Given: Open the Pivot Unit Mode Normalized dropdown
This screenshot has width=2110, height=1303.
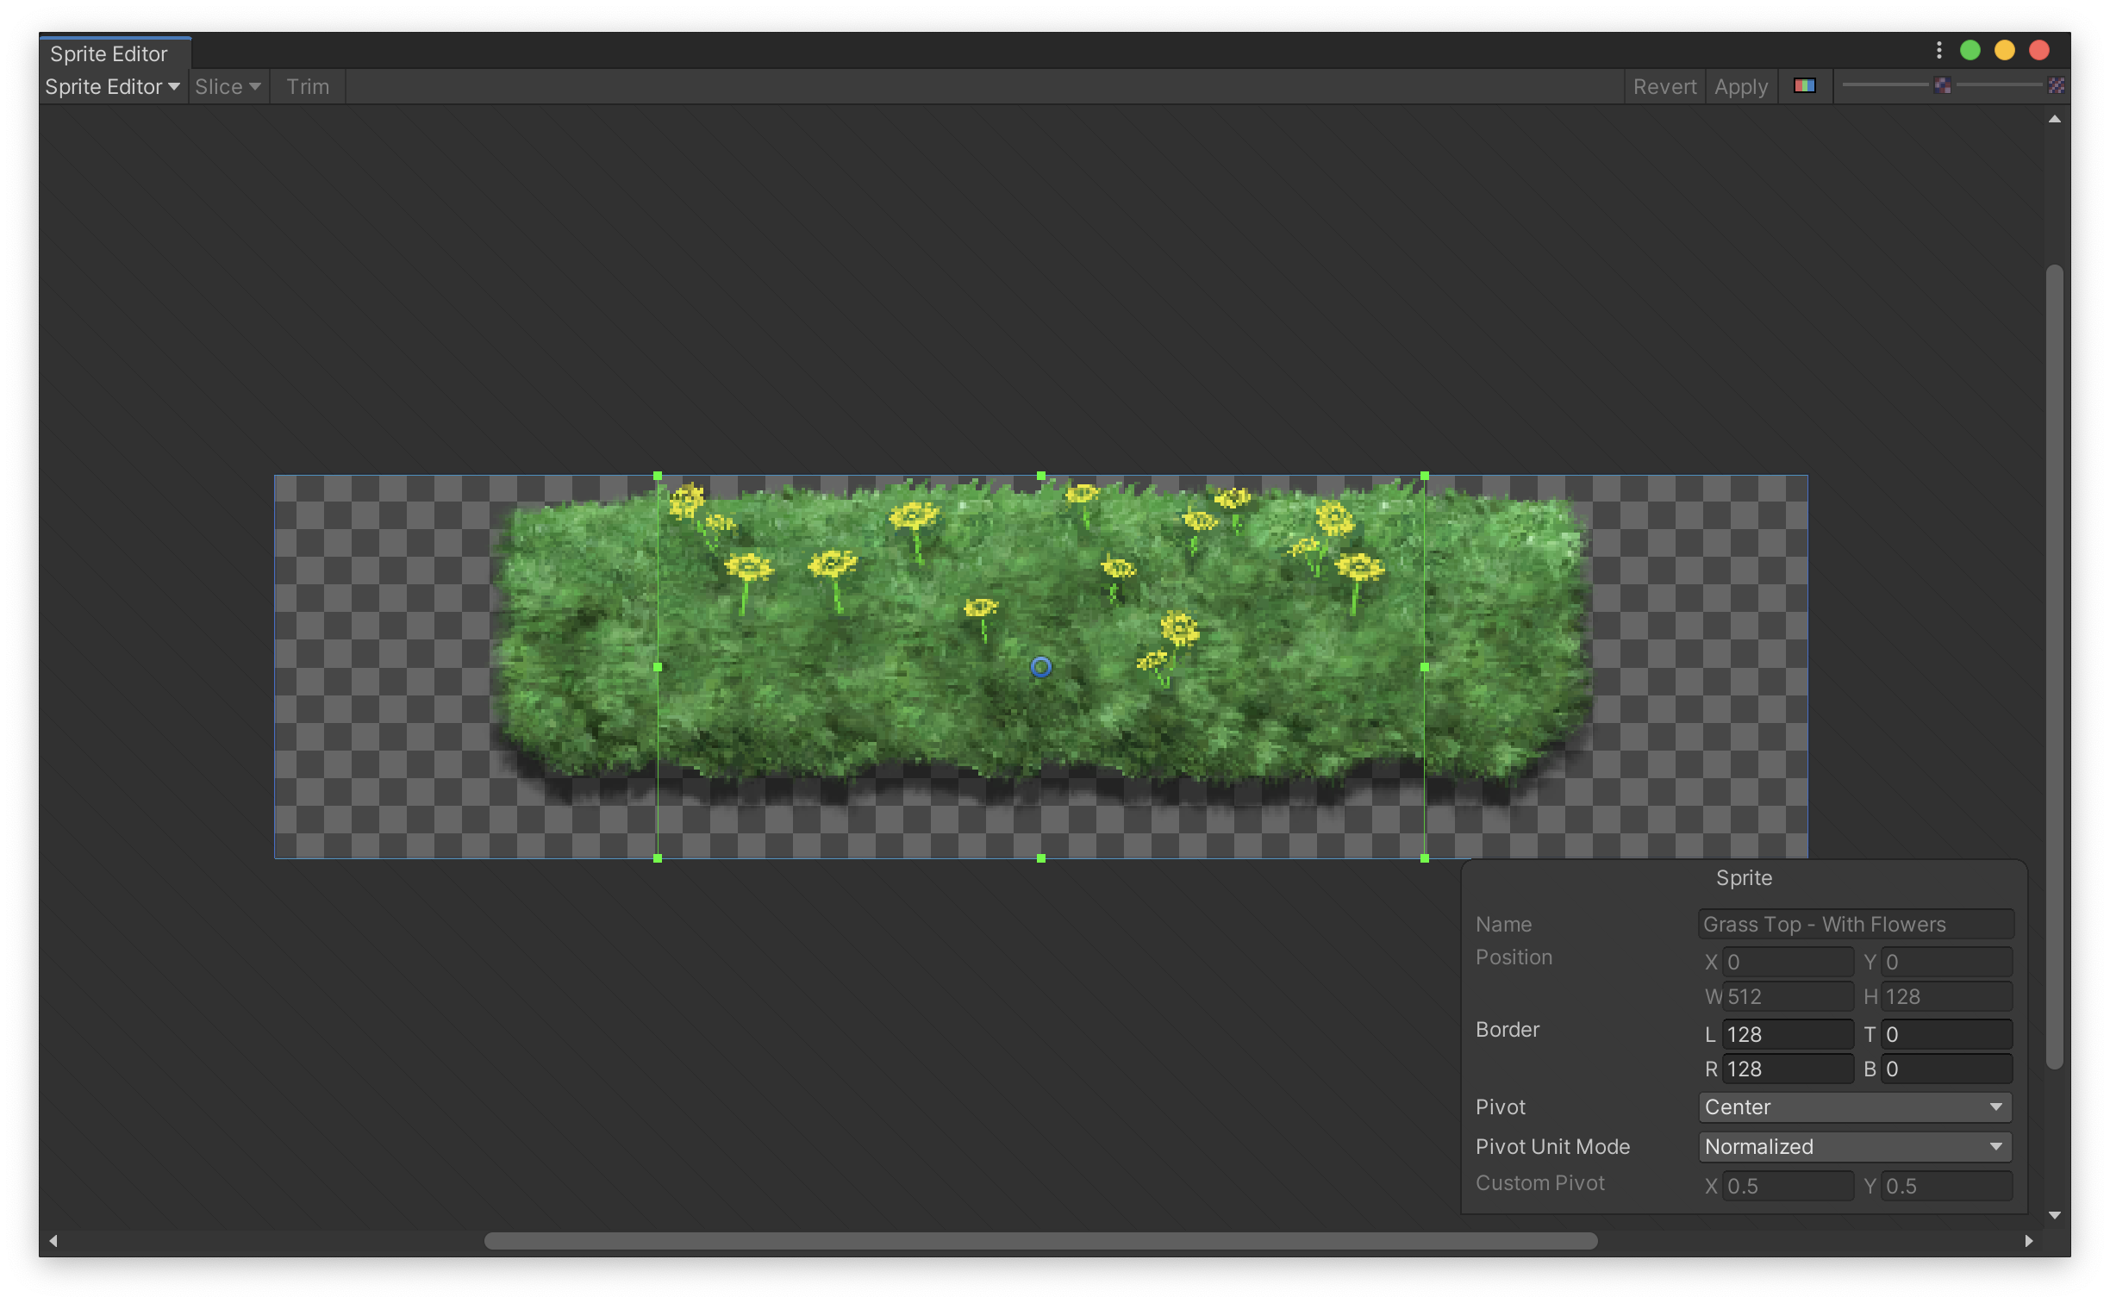Looking at the screenshot, I should (1855, 1147).
